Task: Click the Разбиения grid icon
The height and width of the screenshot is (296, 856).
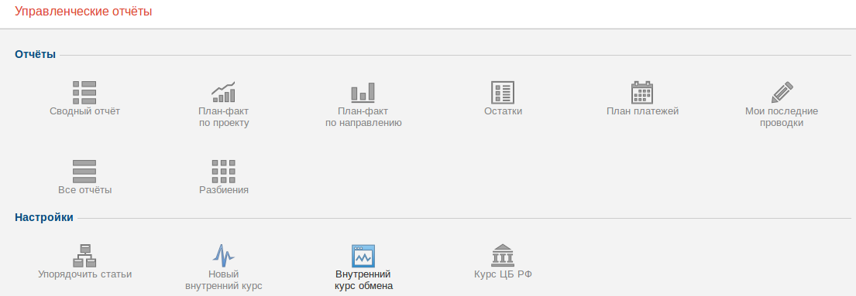Action: click(223, 171)
